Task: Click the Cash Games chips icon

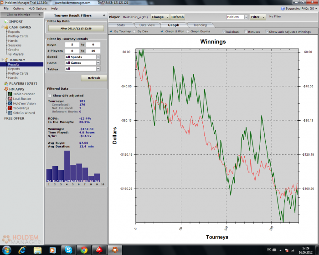Action: pos(6,27)
